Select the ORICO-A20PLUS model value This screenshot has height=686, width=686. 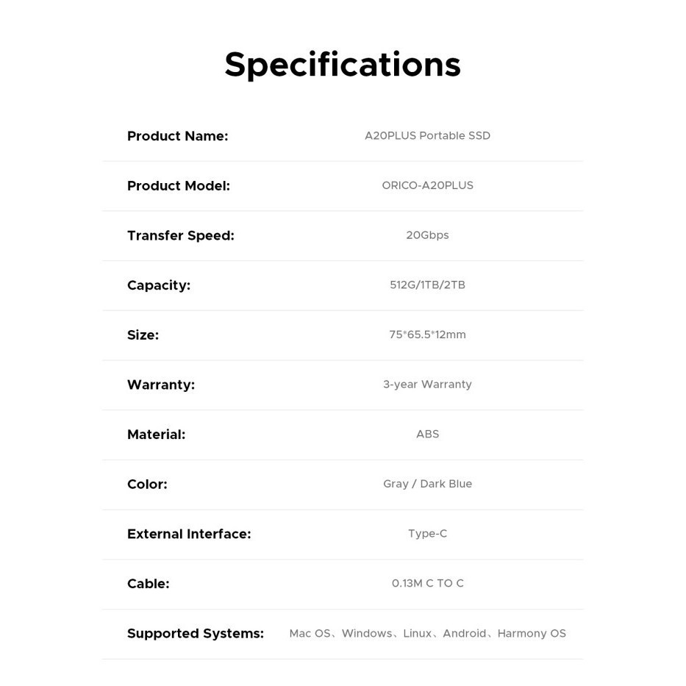427,186
